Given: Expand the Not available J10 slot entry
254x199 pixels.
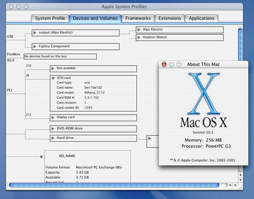Looking at the screenshot, I should pos(53,68).
